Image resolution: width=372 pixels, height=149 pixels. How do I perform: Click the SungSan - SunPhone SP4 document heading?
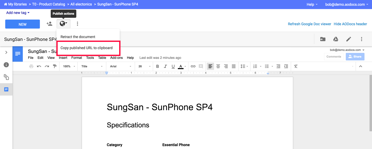[160, 107]
